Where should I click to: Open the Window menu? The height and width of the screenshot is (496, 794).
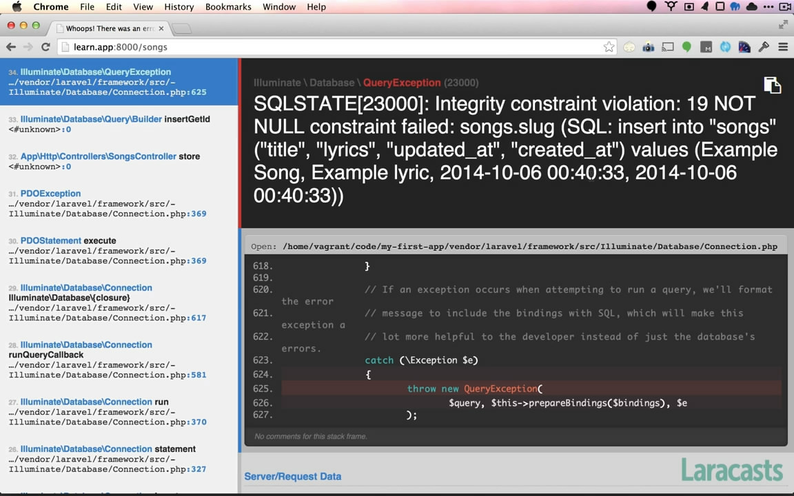coord(279,7)
